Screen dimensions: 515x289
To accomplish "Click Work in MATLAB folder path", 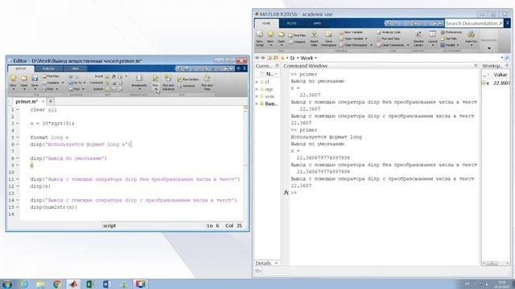I will 307,58.
